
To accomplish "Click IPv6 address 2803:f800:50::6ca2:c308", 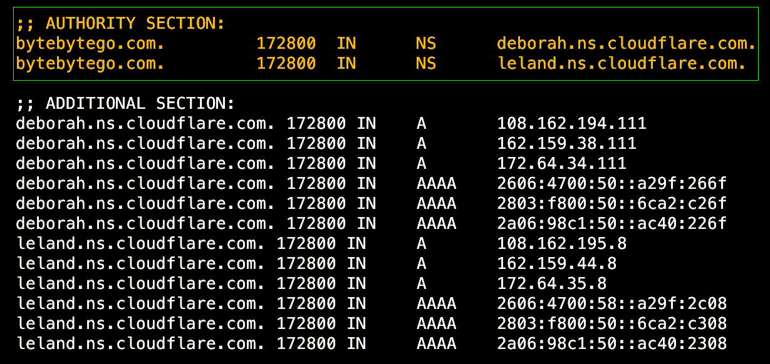I will (x=611, y=324).
